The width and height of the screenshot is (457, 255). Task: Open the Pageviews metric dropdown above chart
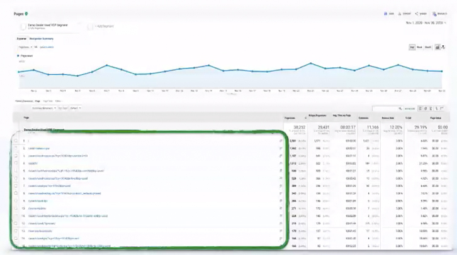click(x=25, y=47)
